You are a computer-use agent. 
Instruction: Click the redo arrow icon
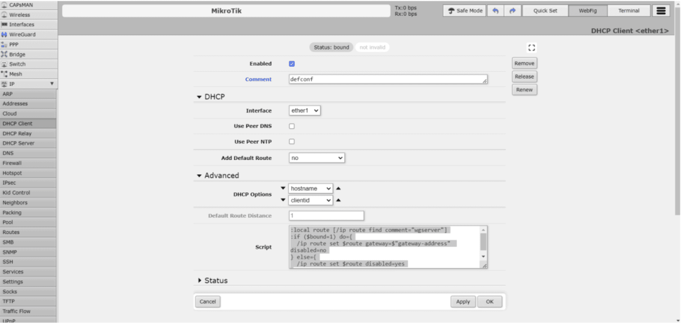[x=512, y=11]
